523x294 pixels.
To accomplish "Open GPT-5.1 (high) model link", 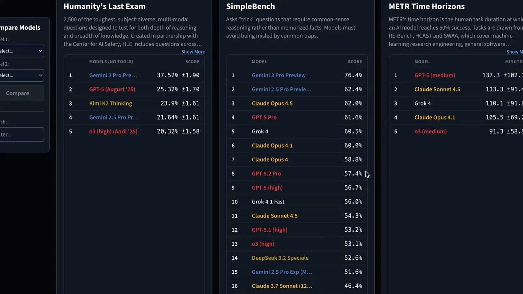I will point(269,230).
